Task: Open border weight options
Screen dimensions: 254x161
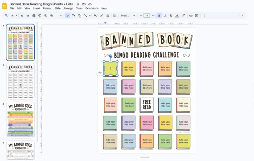Action: [108, 16]
